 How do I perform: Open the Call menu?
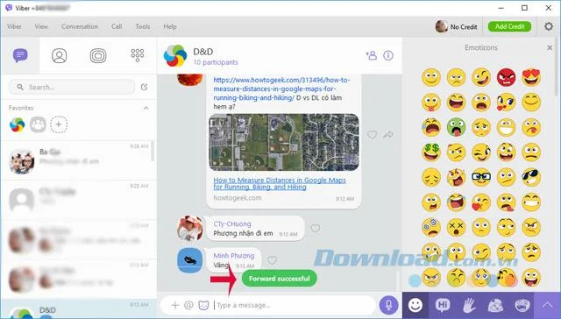(x=117, y=26)
